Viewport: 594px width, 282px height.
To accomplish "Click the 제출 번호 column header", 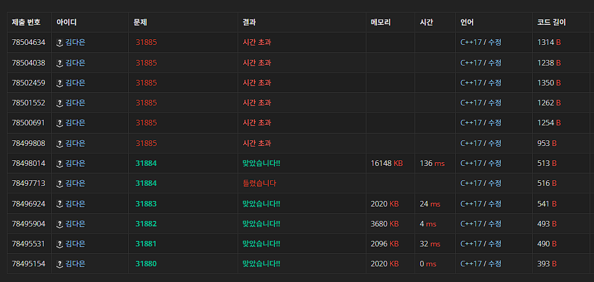I will [x=26, y=22].
